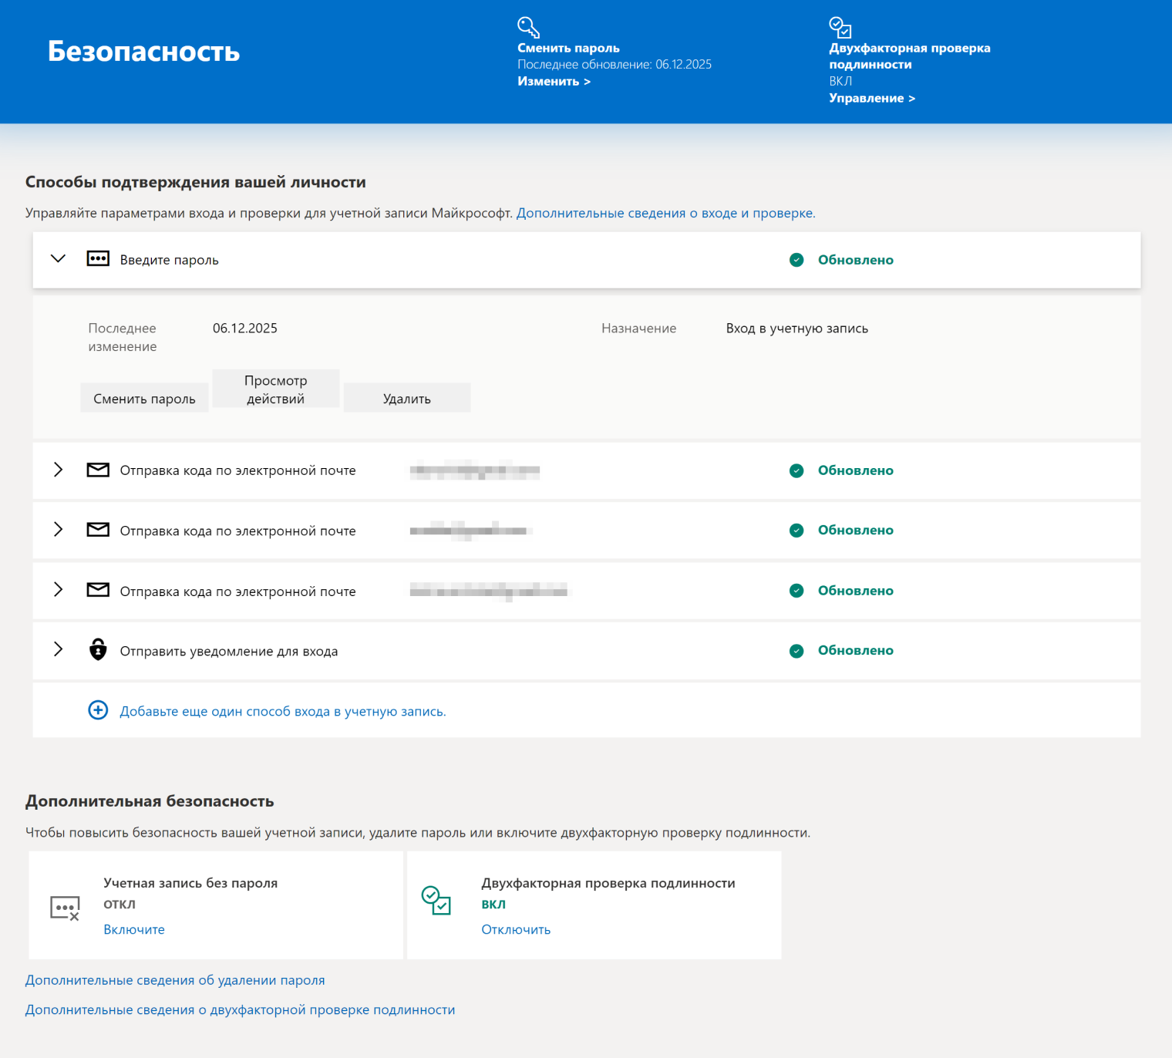Click the key icon above Сменить пароль
The height and width of the screenshot is (1058, 1172).
(x=528, y=27)
